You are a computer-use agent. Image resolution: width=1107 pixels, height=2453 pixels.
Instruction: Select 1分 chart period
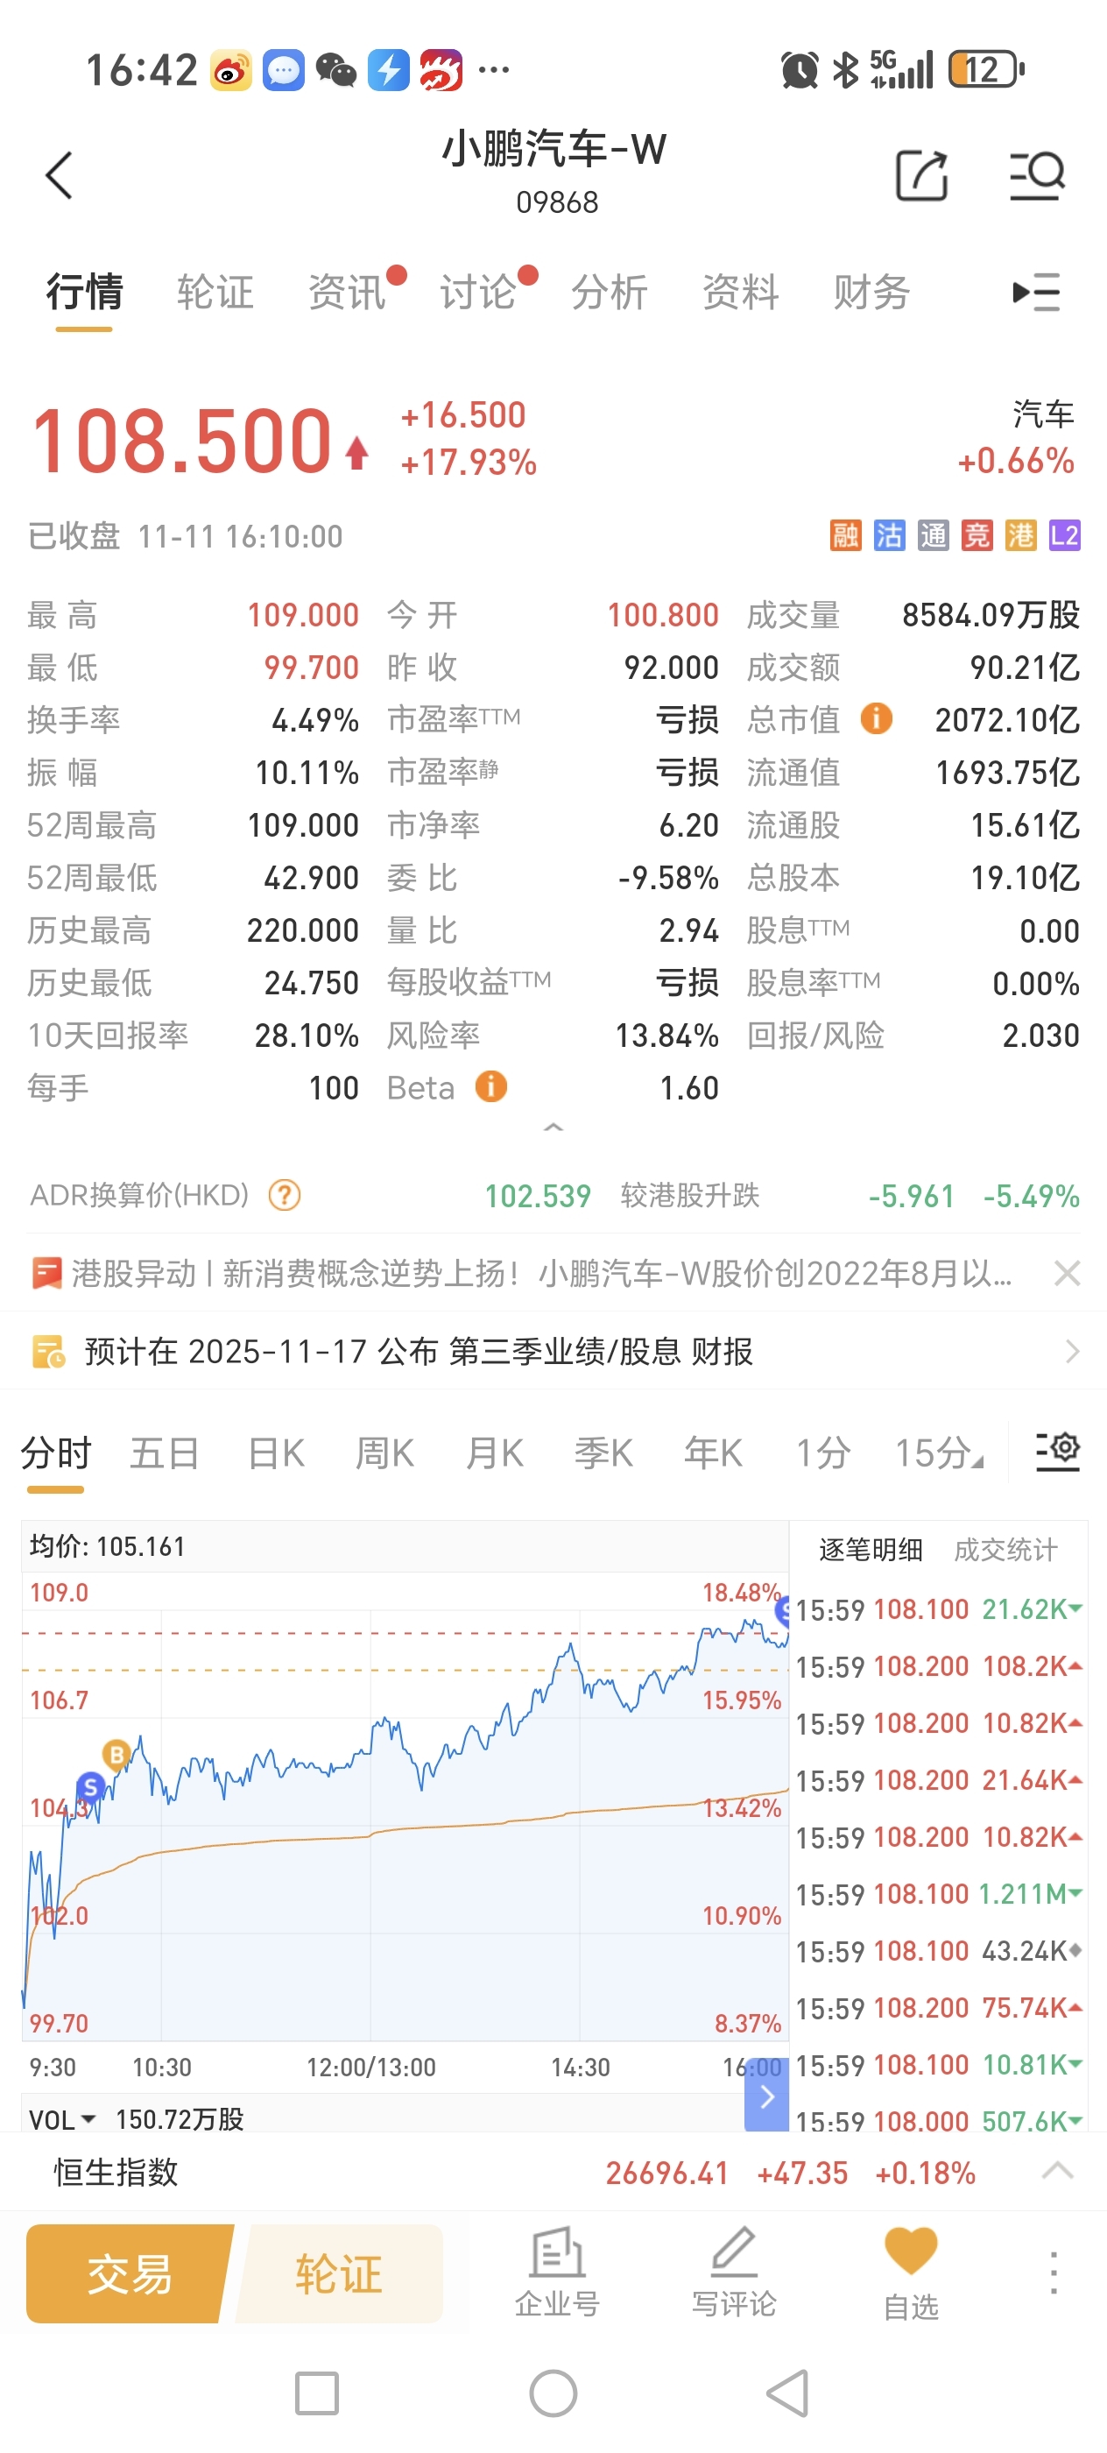tap(822, 1453)
